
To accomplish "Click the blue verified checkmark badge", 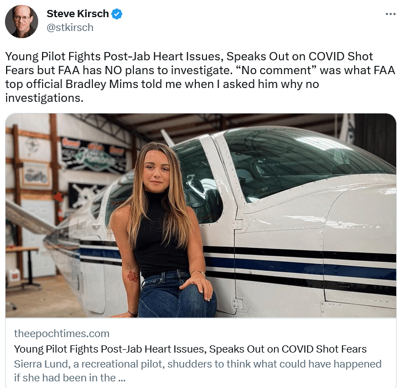I will (x=117, y=14).
